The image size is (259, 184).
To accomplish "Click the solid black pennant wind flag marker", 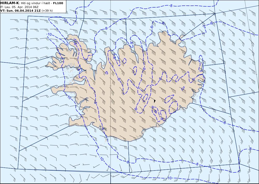I will 155,101.
